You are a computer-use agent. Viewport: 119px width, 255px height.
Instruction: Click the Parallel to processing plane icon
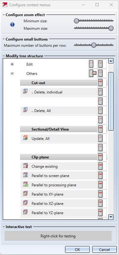[x=25, y=185]
